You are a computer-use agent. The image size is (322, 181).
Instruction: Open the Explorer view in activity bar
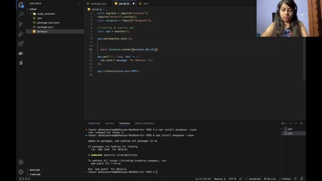tap(21, 5)
